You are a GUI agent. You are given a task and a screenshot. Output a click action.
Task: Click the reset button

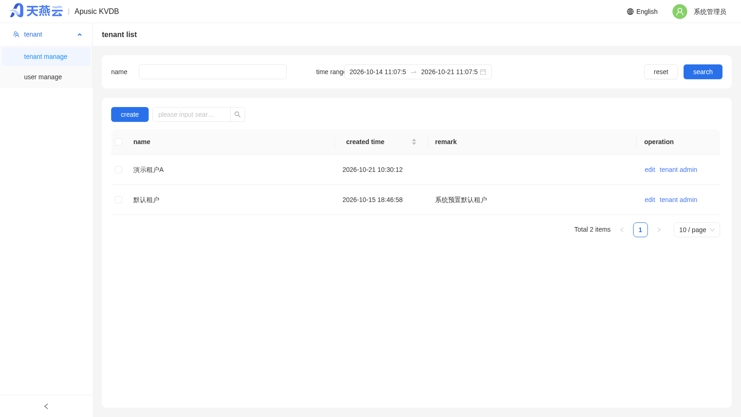click(x=661, y=72)
